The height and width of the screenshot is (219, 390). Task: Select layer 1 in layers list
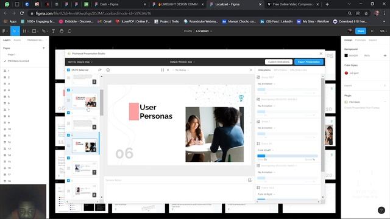tap(9, 71)
